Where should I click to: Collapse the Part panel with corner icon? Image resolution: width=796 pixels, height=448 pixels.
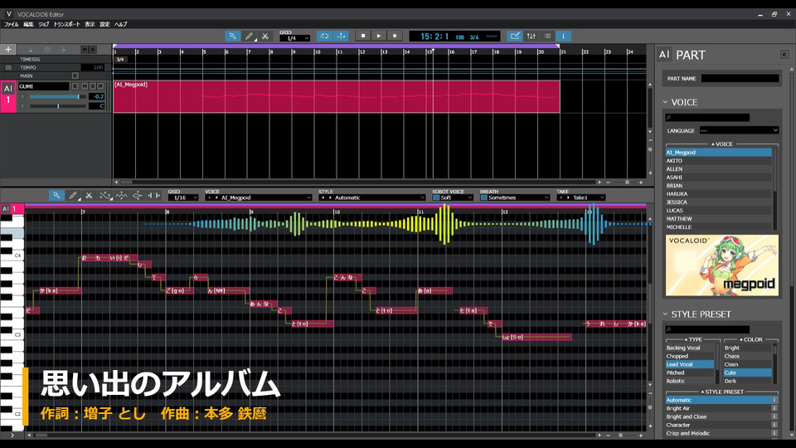coord(784,55)
